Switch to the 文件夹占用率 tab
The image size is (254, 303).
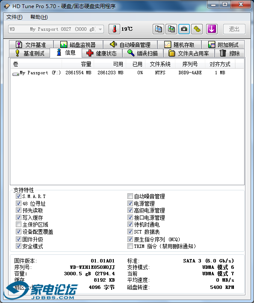pyautogui.click(x=189, y=53)
